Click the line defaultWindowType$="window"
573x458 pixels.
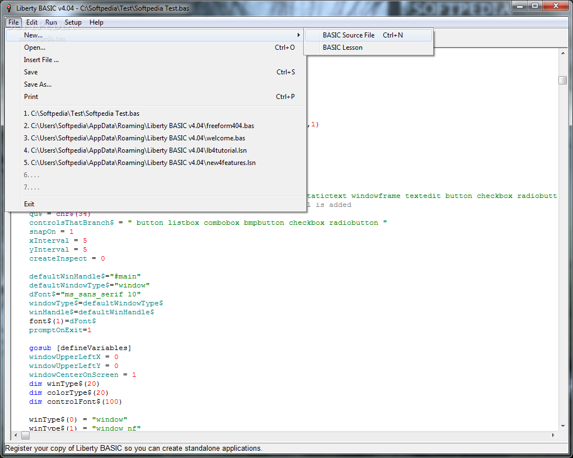[90, 286]
